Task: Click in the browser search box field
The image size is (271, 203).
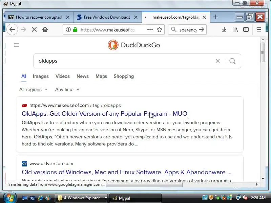Action: [x=188, y=30]
